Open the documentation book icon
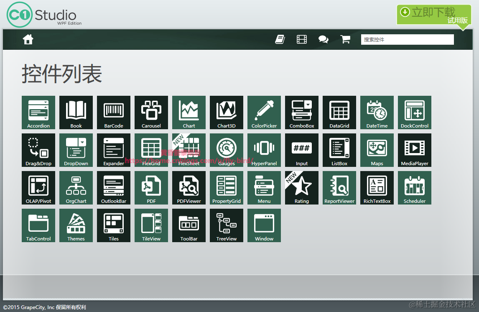Viewport: 479px width, 312px height. point(280,39)
